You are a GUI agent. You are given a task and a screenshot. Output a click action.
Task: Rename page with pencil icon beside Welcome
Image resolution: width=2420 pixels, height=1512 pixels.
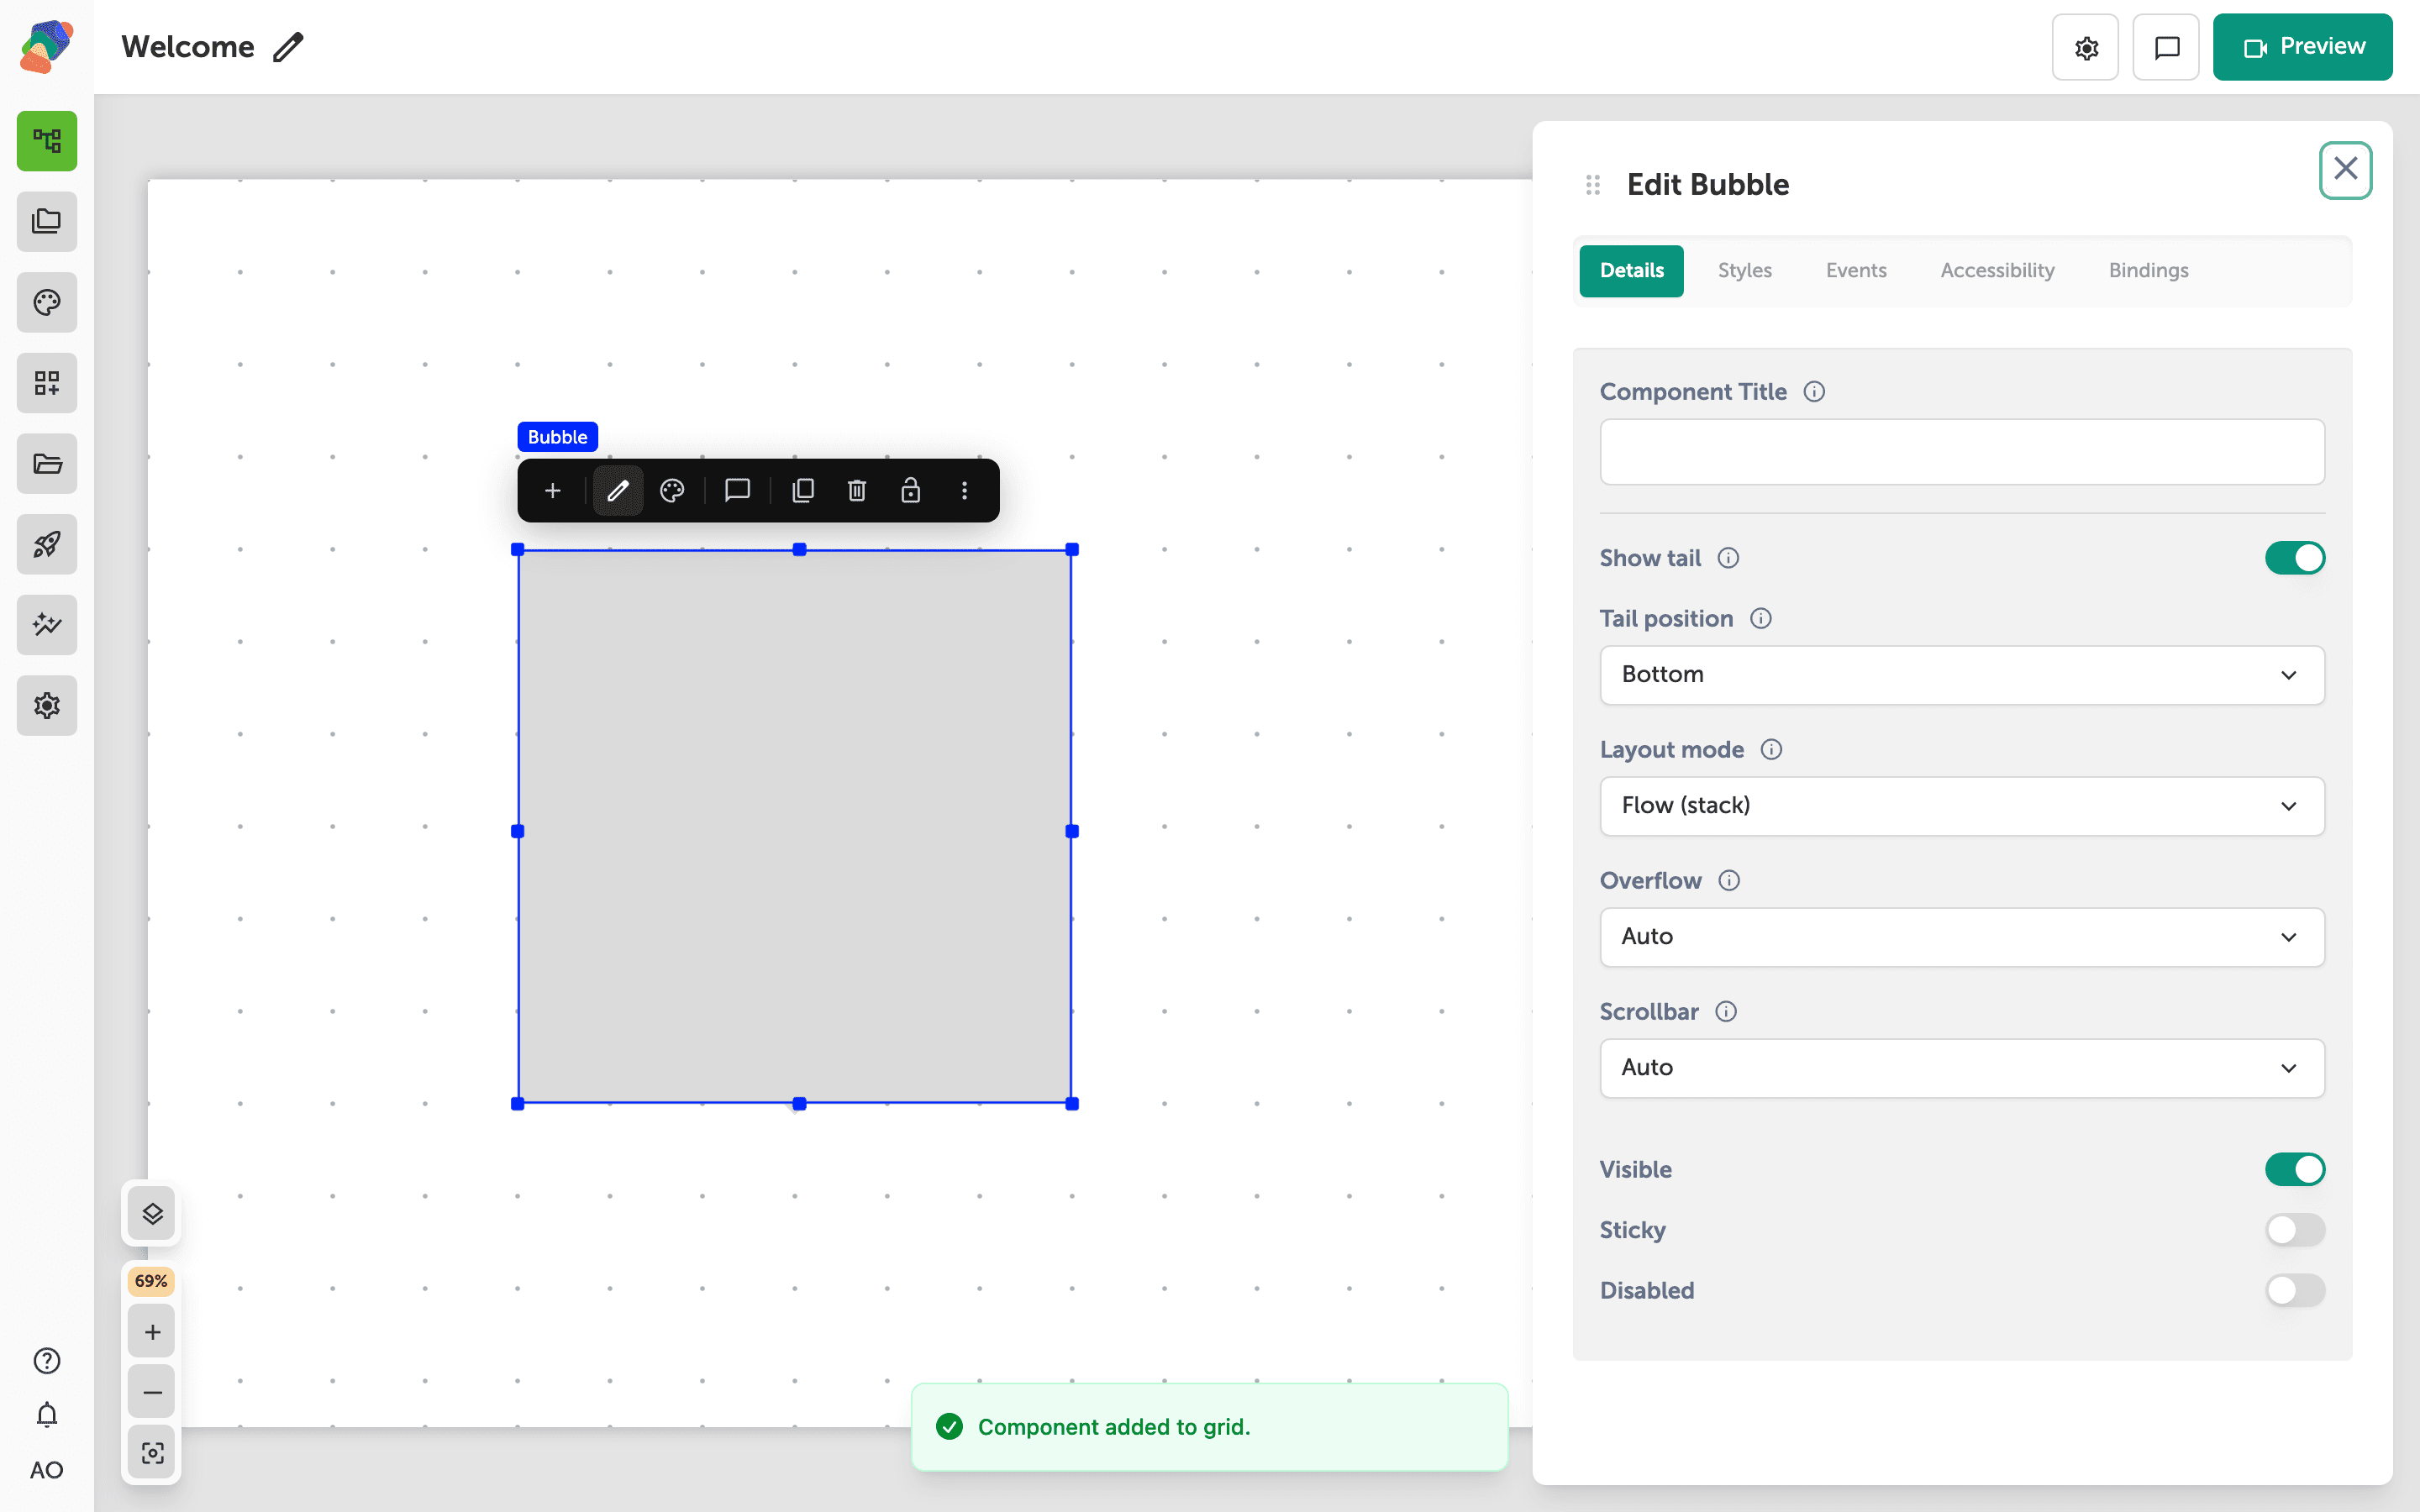click(288, 47)
